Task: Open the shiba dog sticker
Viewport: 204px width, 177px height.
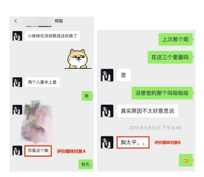Action: 78,59
